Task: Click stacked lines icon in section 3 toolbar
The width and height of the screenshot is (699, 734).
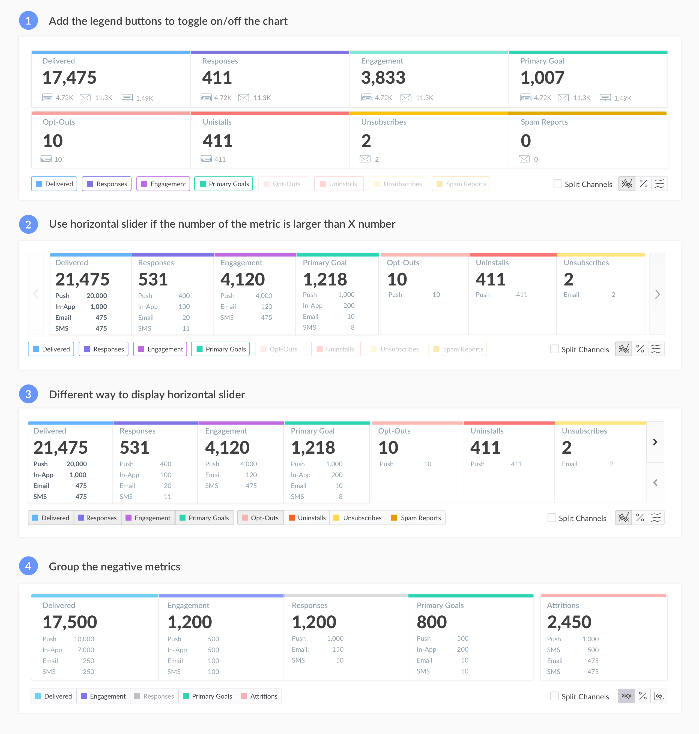Action: tap(656, 518)
